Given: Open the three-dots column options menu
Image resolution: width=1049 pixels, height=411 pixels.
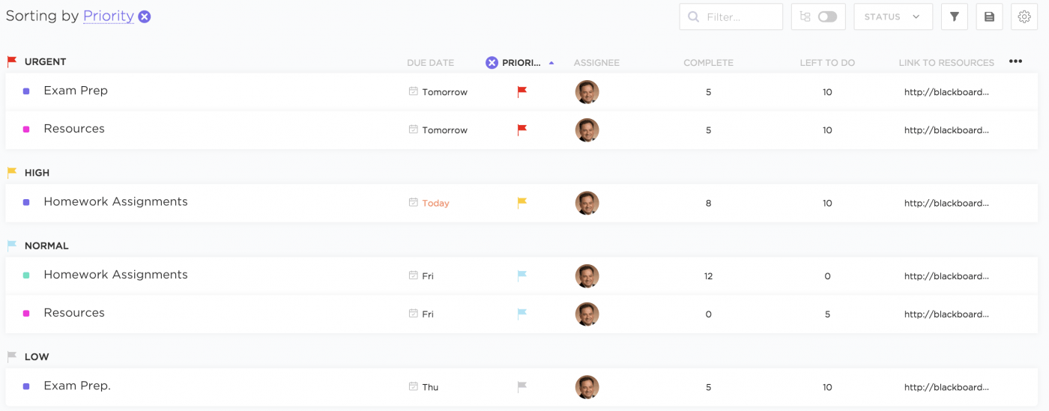Looking at the screenshot, I should 1015,62.
